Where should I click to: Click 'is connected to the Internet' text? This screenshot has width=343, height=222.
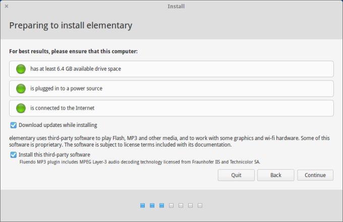coord(63,108)
